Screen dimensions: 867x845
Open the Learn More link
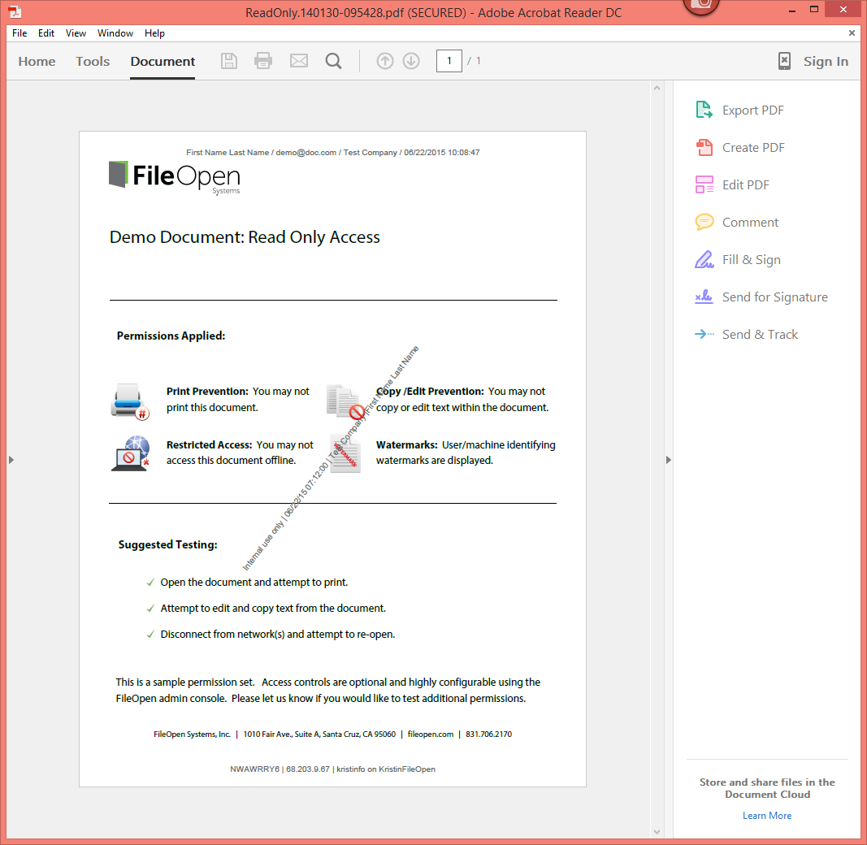pyautogui.click(x=767, y=816)
